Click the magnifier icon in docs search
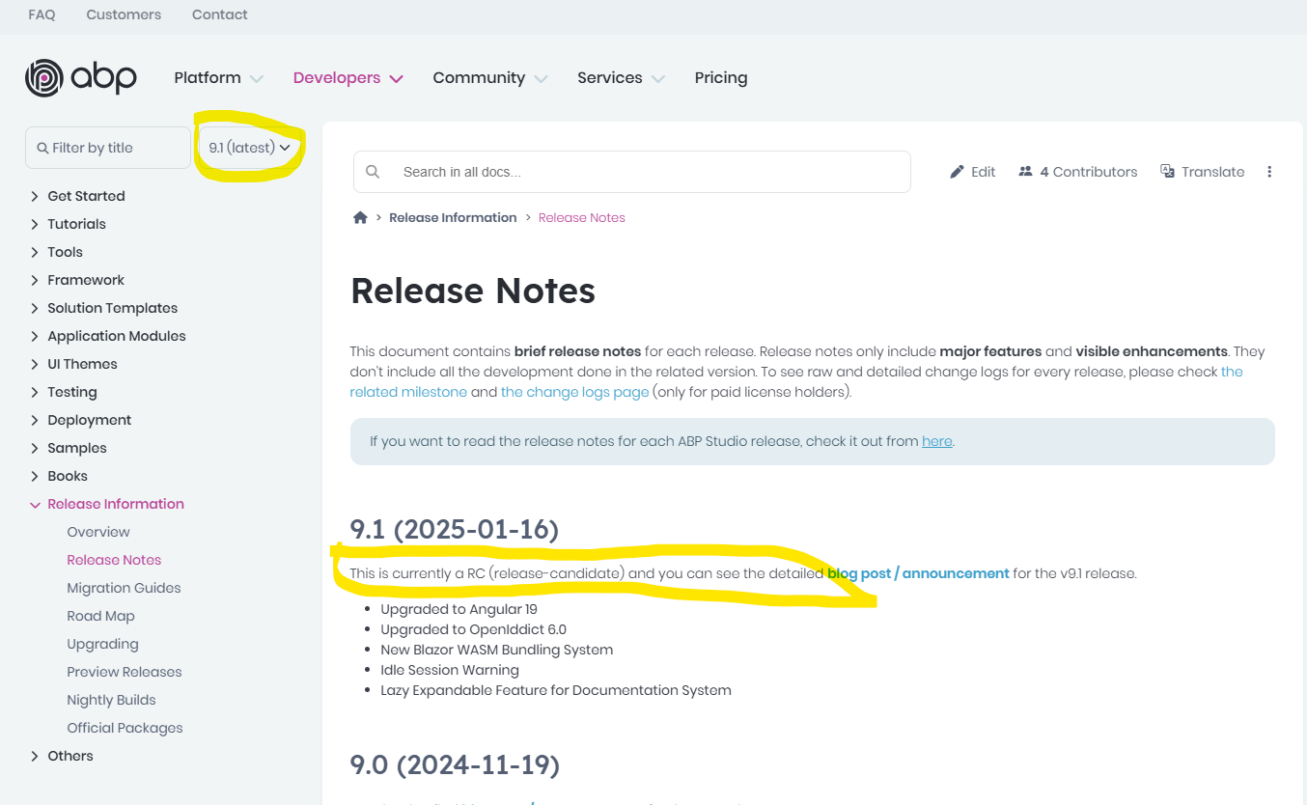Screen dimensions: 1307x805 coord(374,172)
